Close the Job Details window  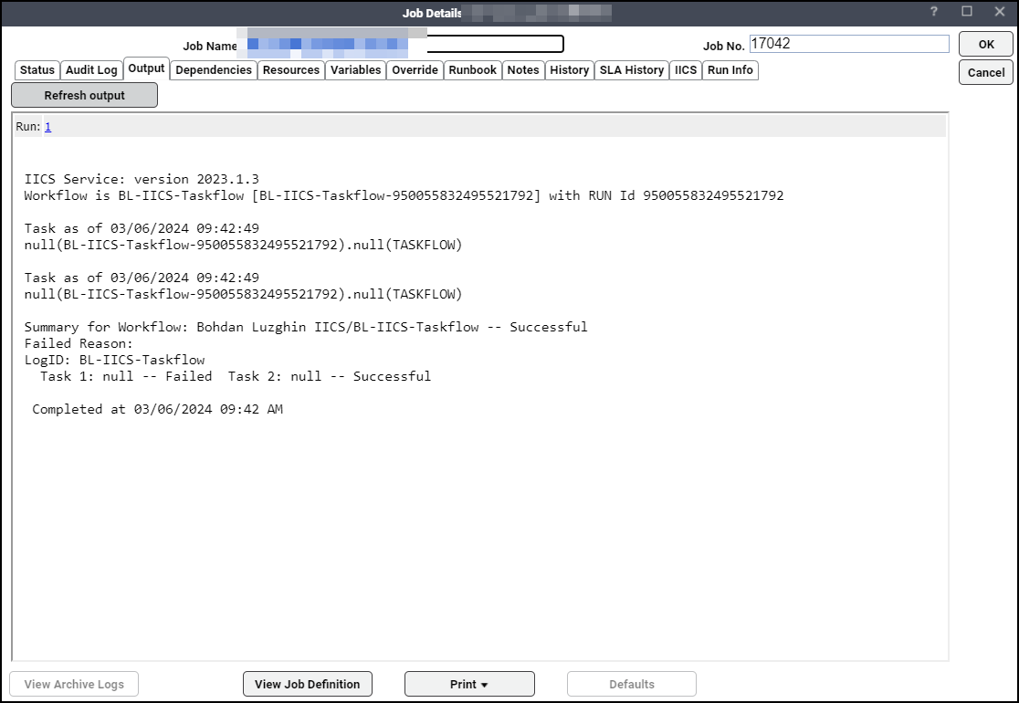(x=1000, y=12)
